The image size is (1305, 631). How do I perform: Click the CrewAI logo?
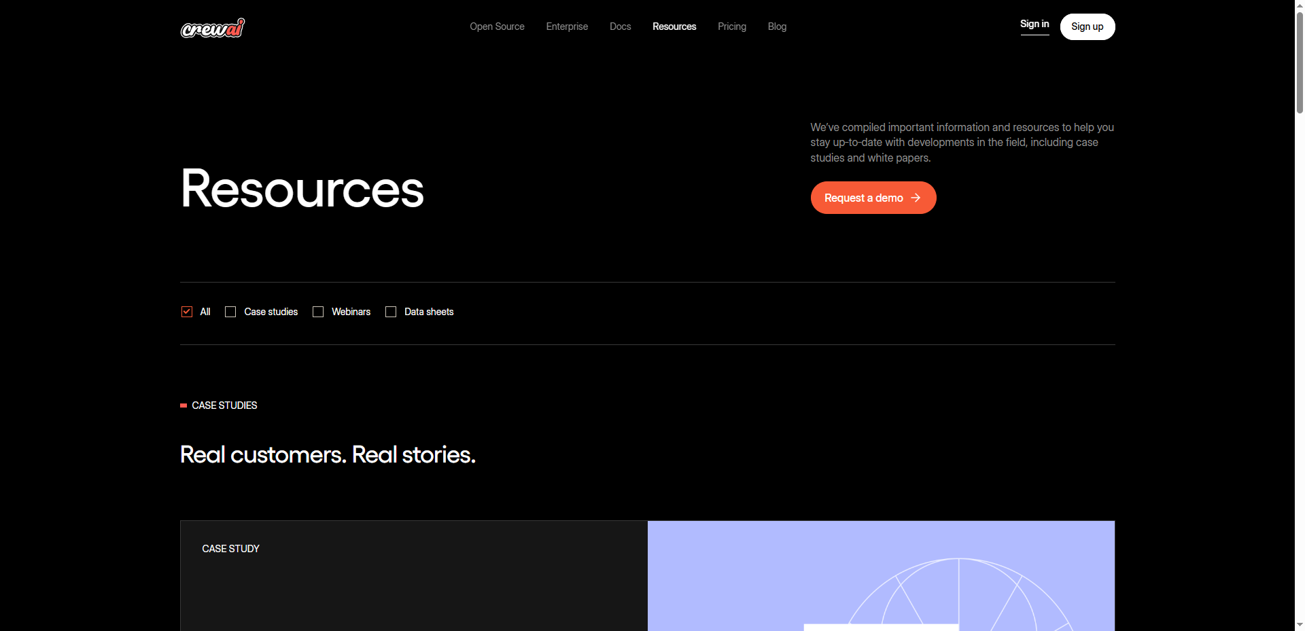pyautogui.click(x=212, y=28)
